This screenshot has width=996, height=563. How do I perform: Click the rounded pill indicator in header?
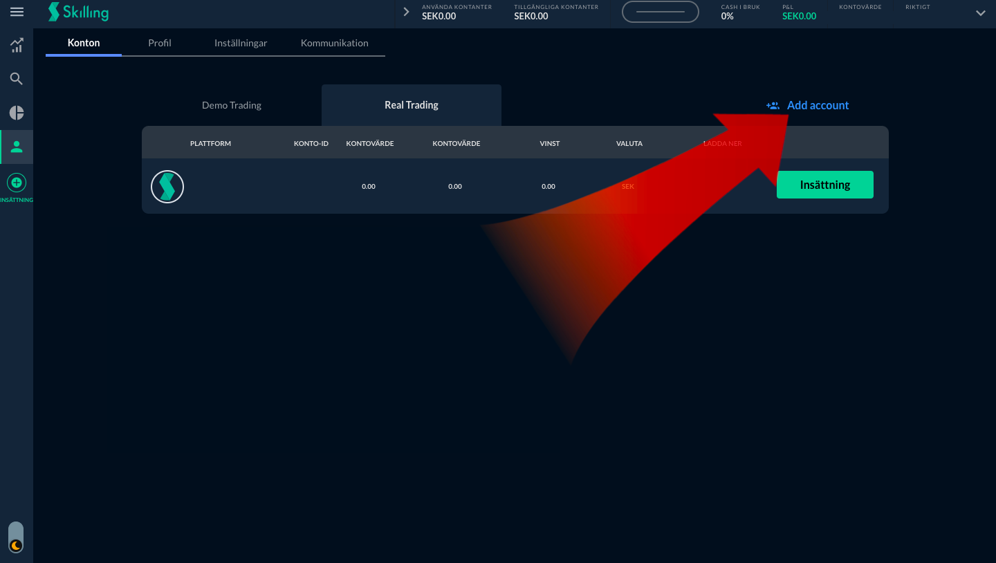tap(660, 12)
